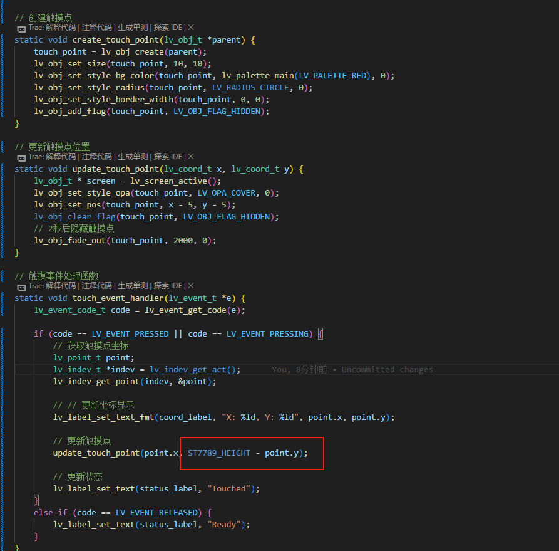This screenshot has height=551, width=559.
Task: Click 探索 IDE above touch_event_handler function
Action: pyautogui.click(x=168, y=286)
